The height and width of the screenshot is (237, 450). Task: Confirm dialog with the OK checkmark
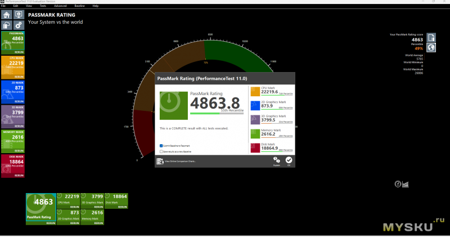click(289, 161)
